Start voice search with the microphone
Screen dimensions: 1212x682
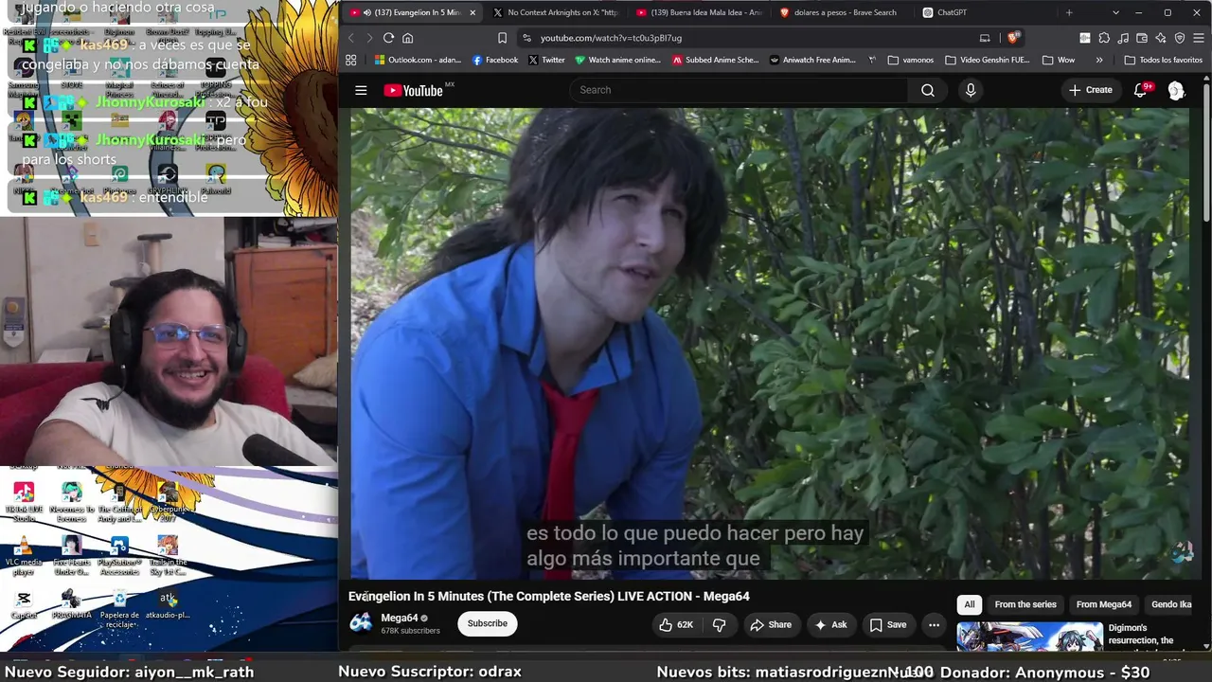coord(970,90)
